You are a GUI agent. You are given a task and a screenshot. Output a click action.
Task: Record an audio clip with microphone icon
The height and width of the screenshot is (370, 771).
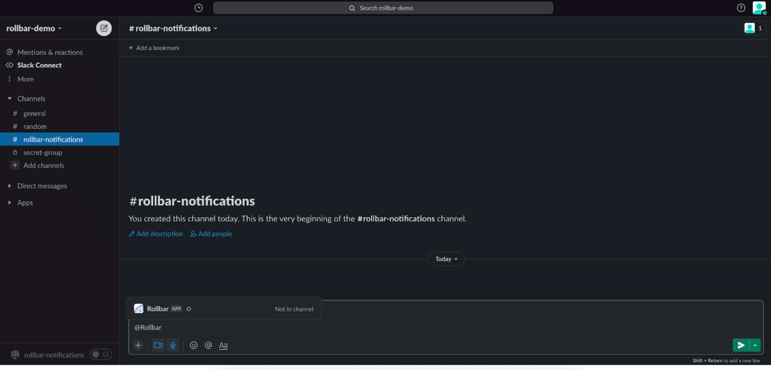[173, 345]
